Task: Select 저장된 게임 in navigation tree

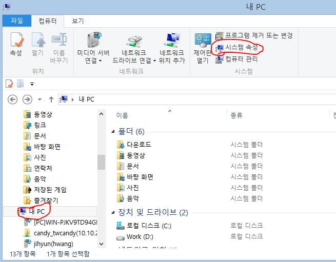Action: [45, 190]
